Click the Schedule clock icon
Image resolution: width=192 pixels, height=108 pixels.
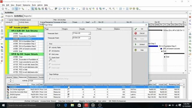coord(87,9)
